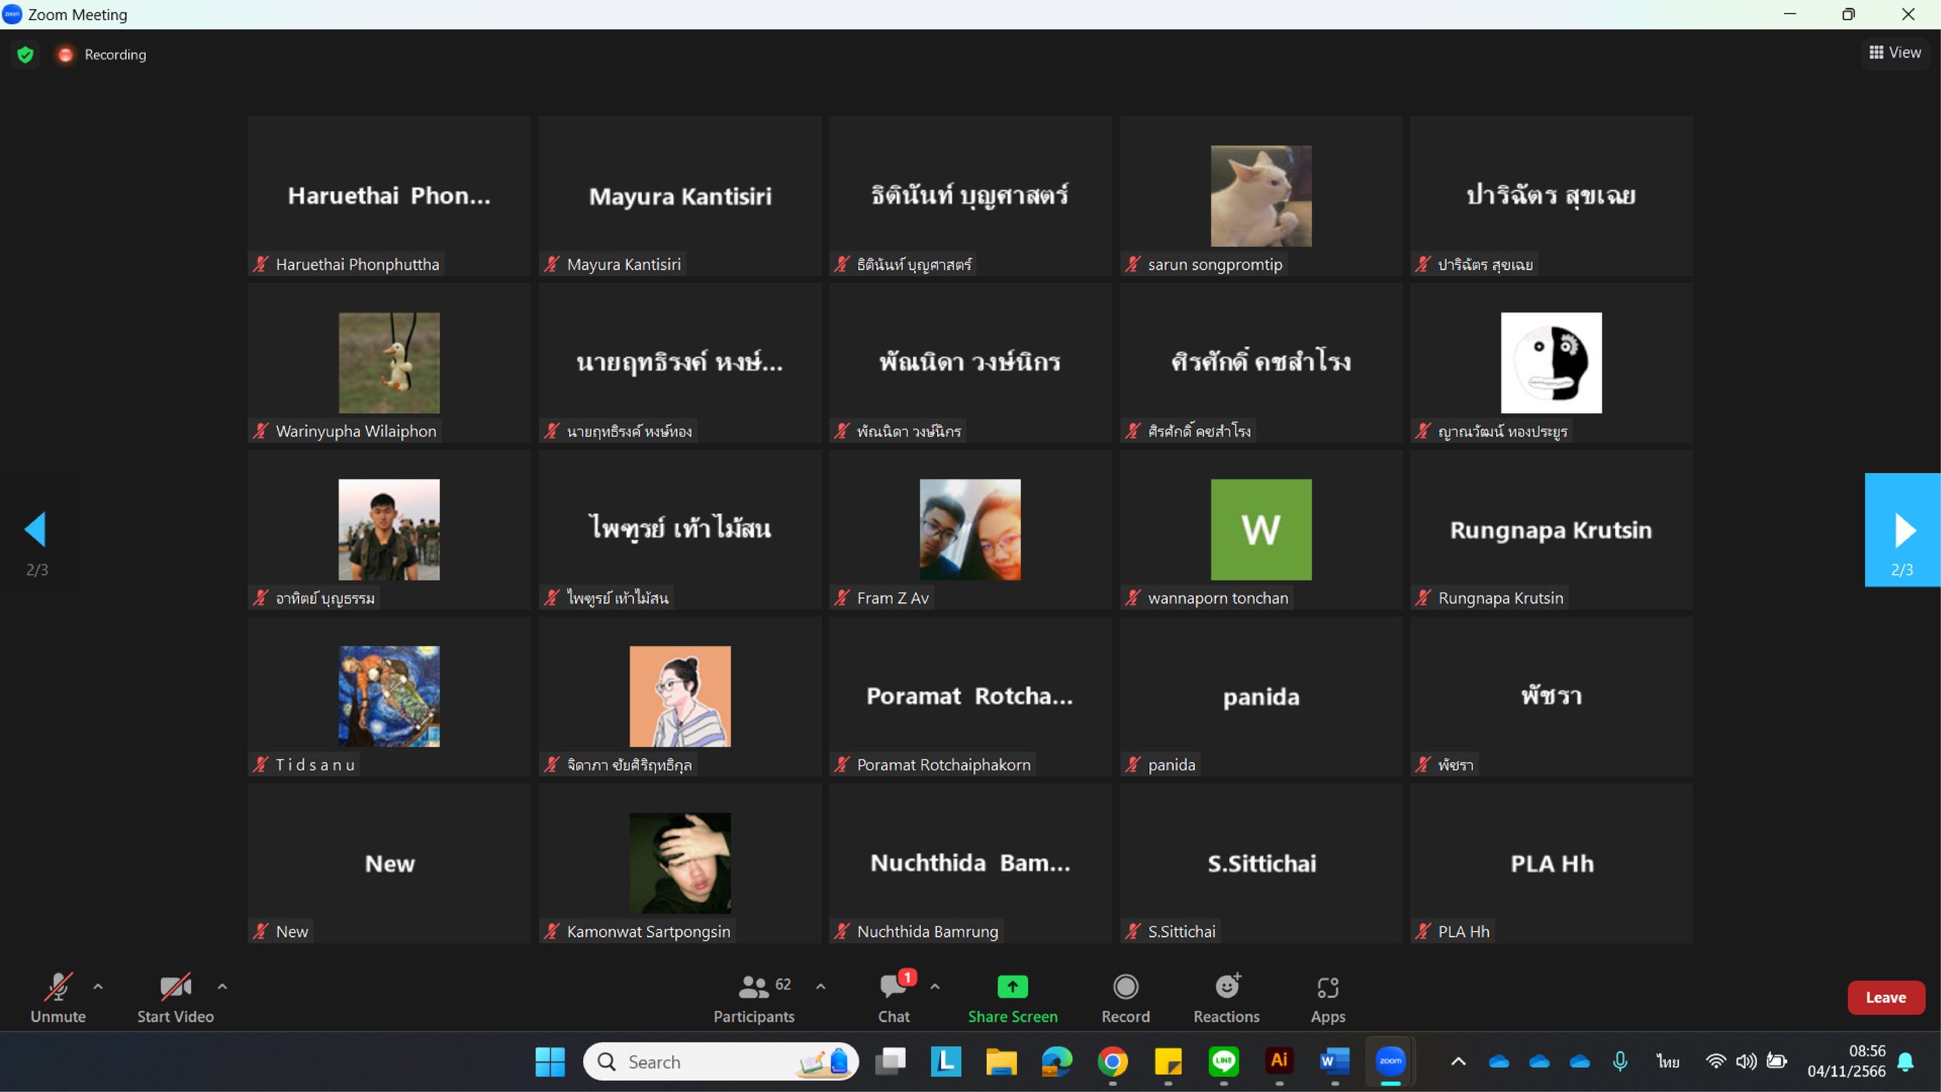This screenshot has width=1941, height=1092.
Task: Toggle the Record button
Action: (1126, 999)
